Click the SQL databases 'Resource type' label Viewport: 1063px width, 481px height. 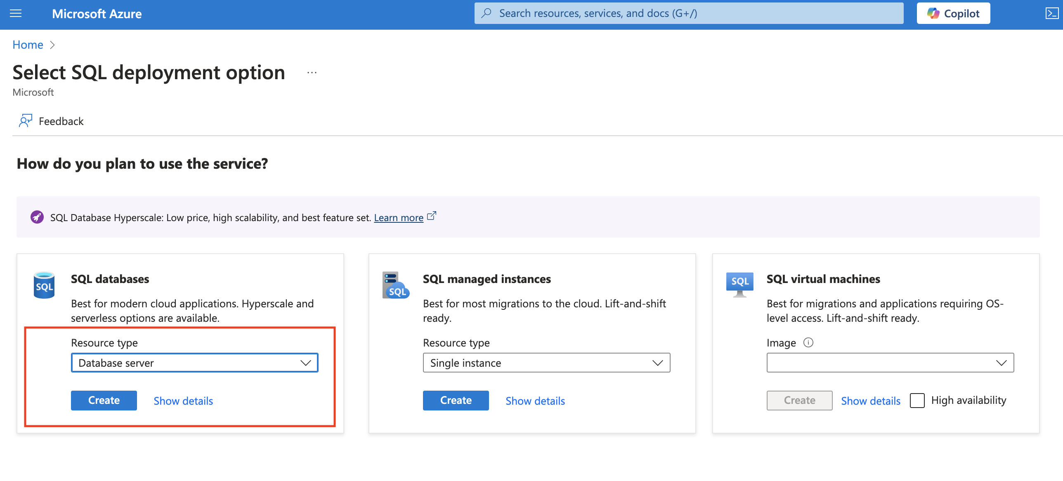click(x=104, y=343)
